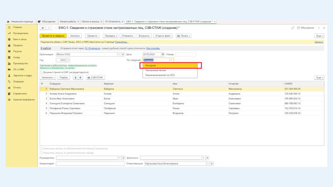Screen dimensions: 333x187
Task: Select 'Назначение пенсии' from the dropdown list
Action: (156, 70)
